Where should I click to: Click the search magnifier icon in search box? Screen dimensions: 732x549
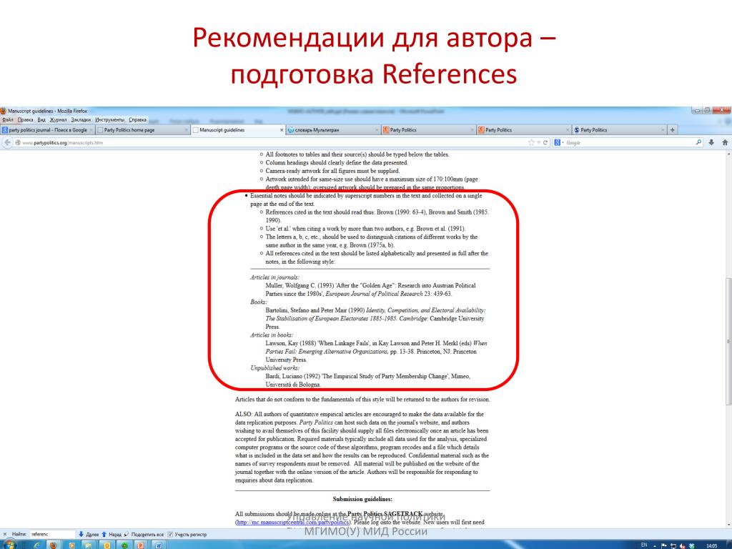(699, 143)
